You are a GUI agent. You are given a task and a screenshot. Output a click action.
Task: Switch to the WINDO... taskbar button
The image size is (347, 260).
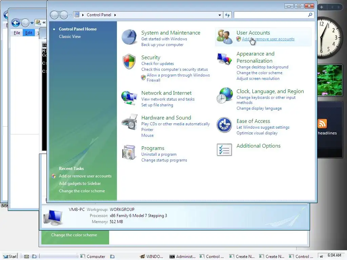151,257
